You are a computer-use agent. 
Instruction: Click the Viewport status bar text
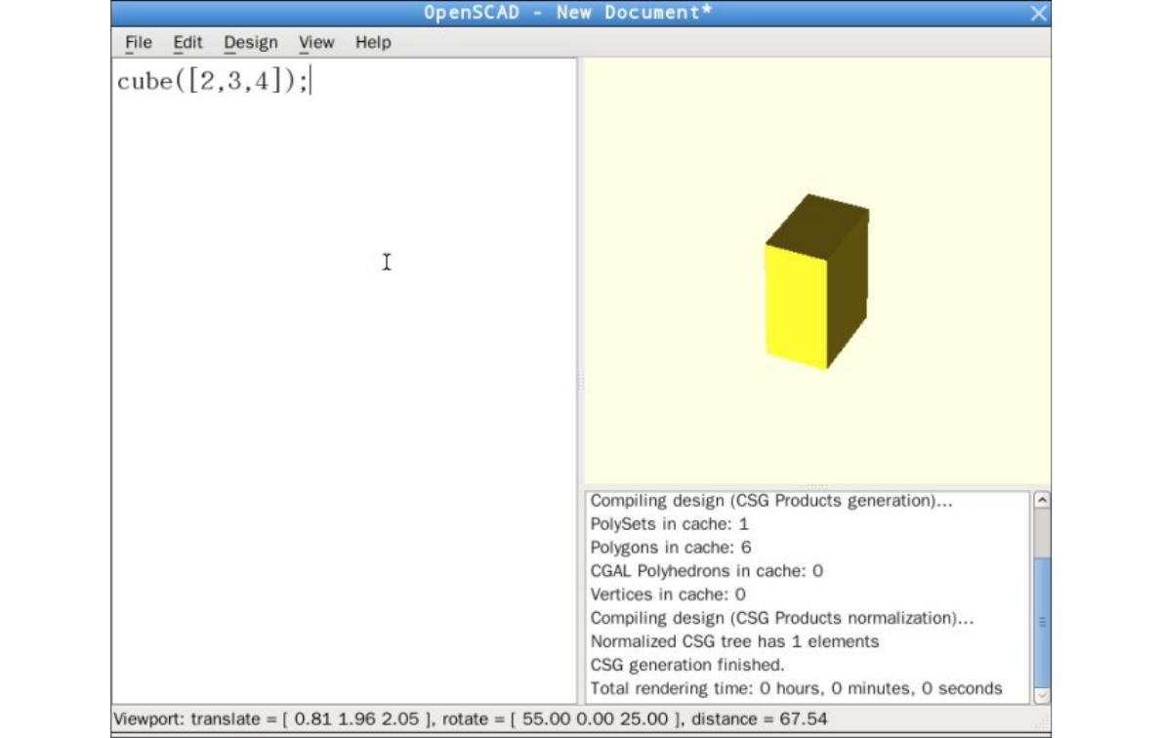pyautogui.click(x=470, y=718)
